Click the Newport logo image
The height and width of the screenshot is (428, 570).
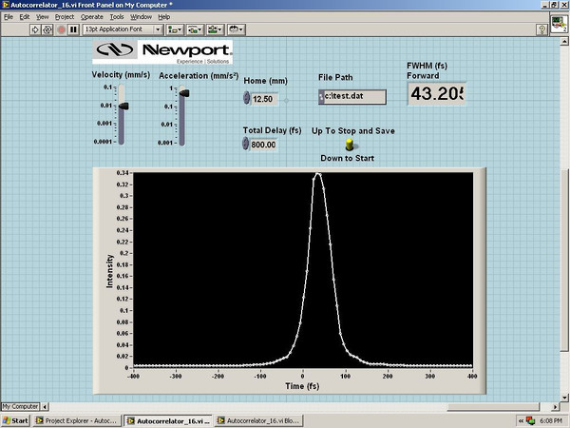(x=163, y=52)
